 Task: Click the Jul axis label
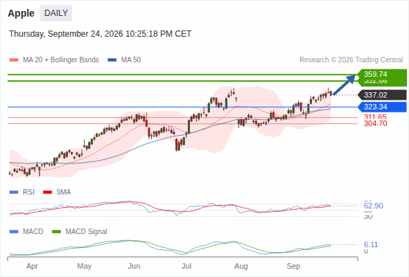coord(186,266)
